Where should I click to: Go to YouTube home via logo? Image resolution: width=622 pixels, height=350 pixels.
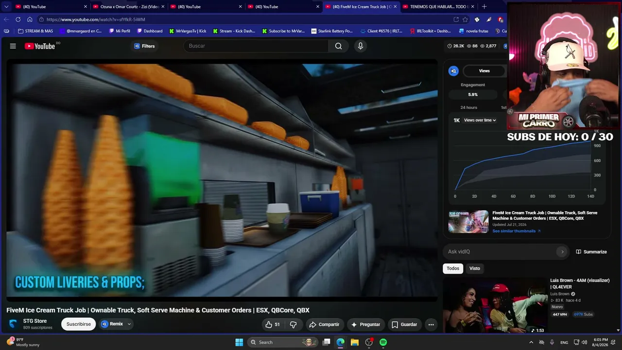pyautogui.click(x=40, y=46)
